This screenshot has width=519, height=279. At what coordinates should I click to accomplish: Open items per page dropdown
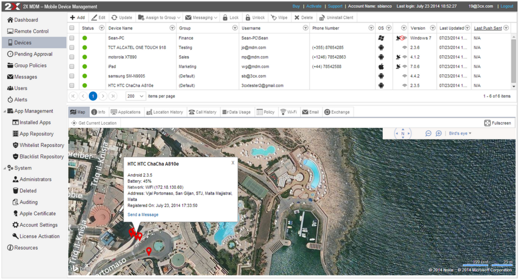pyautogui.click(x=135, y=96)
